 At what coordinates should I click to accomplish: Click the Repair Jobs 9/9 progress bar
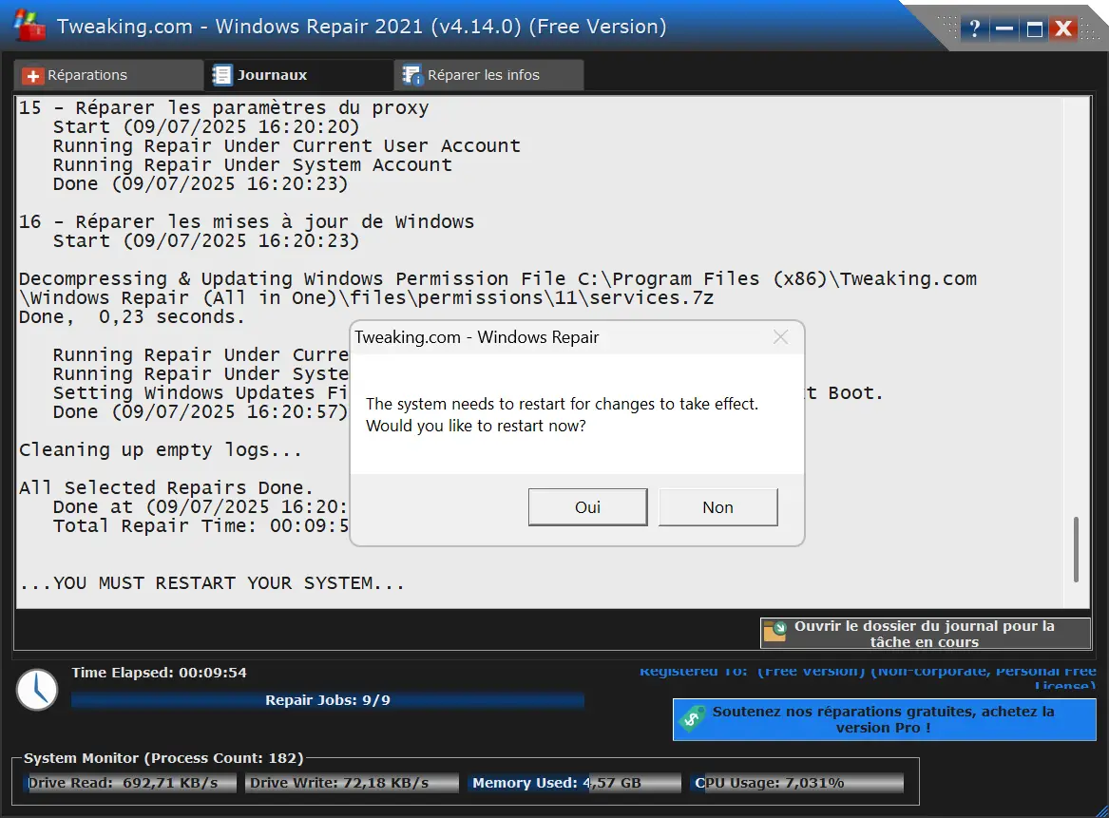[x=328, y=700]
